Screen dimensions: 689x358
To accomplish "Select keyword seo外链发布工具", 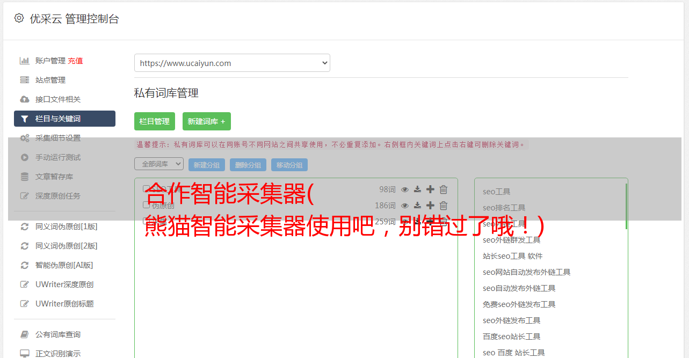I will [512, 320].
